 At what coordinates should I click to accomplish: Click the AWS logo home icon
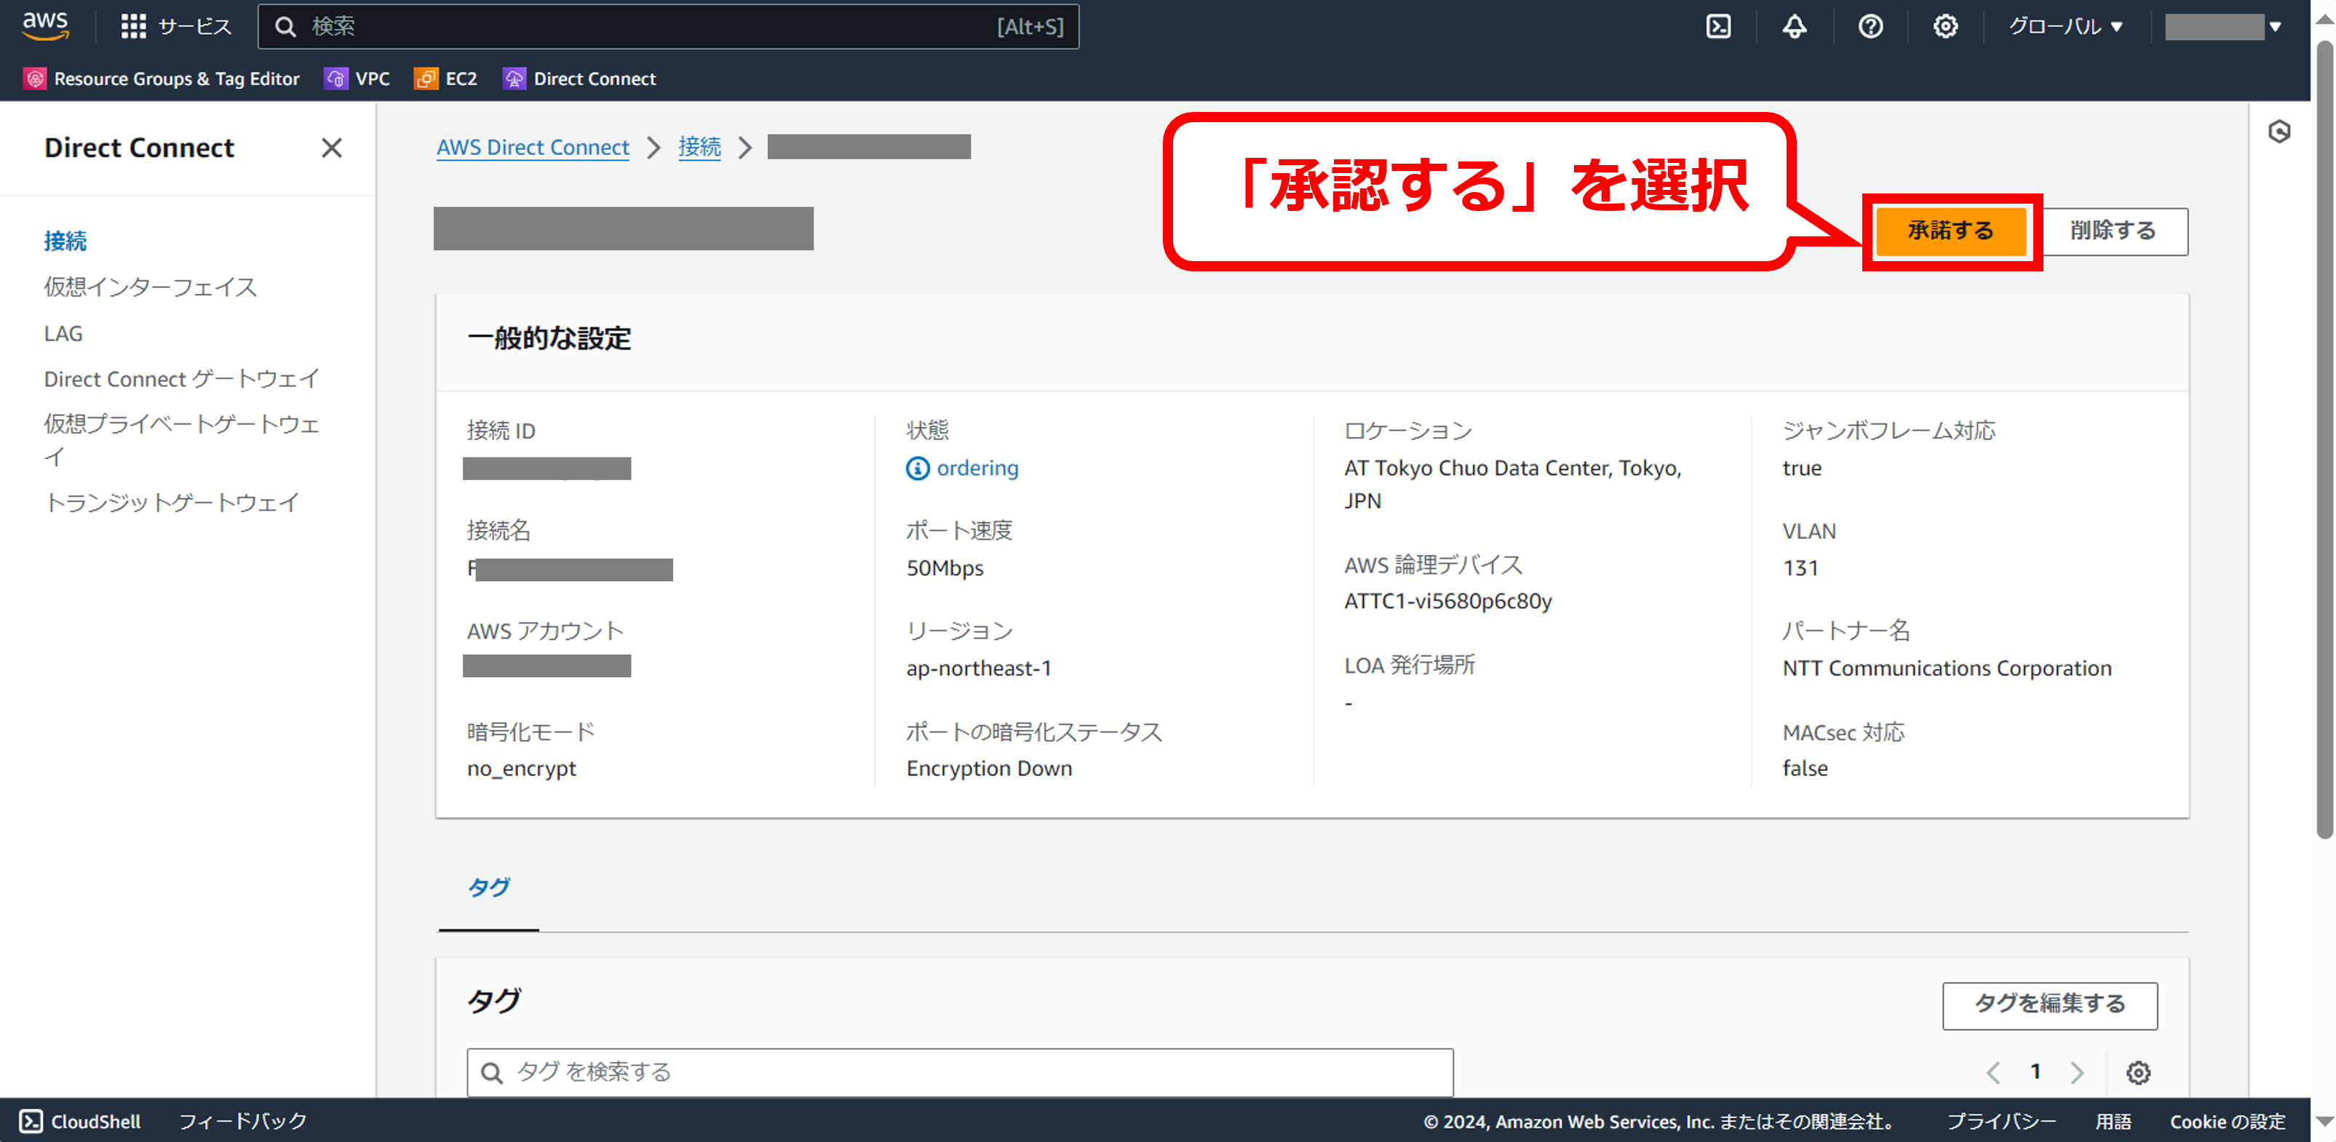[x=45, y=25]
